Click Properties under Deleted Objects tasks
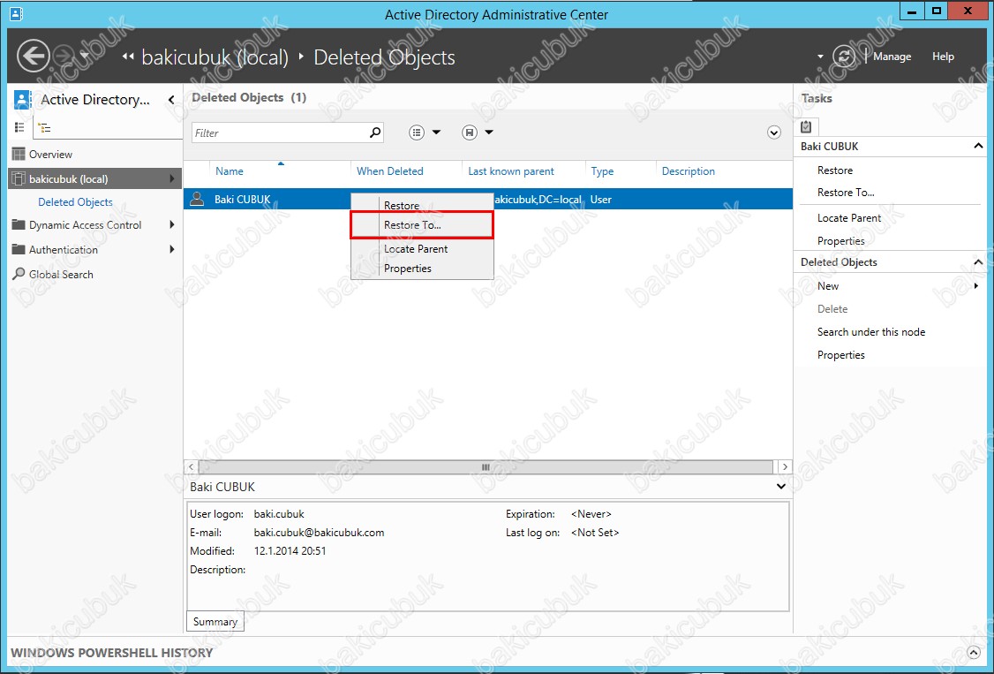 840,355
